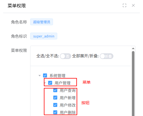The width and height of the screenshot is (143, 116).
Task: Select the 用户新增 tree label
Action: (68, 98)
